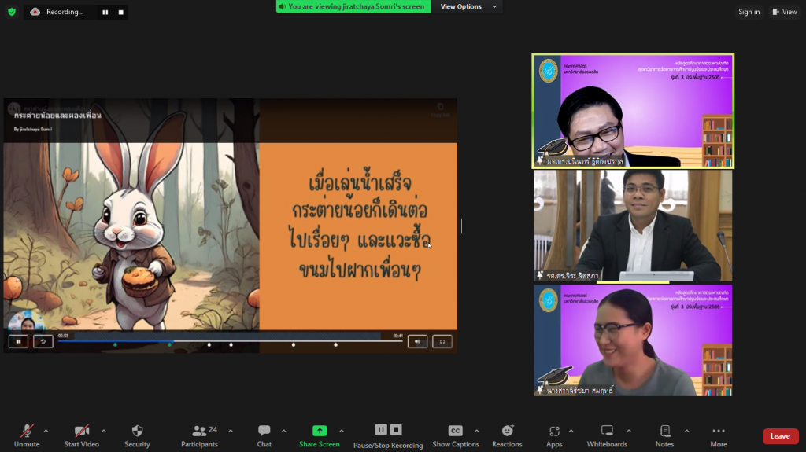
Task: Click the encryption shield icon at top left
Action: pyautogui.click(x=11, y=12)
